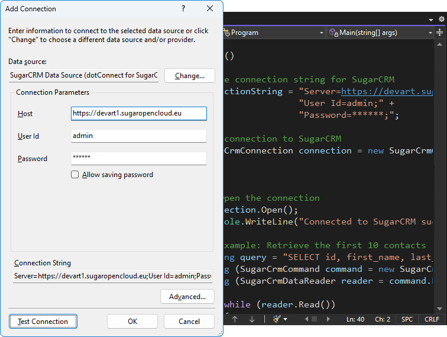Screen dimensions: 447x337
Task: Expand the editor tab overflow arrow
Action: pos(431,20)
